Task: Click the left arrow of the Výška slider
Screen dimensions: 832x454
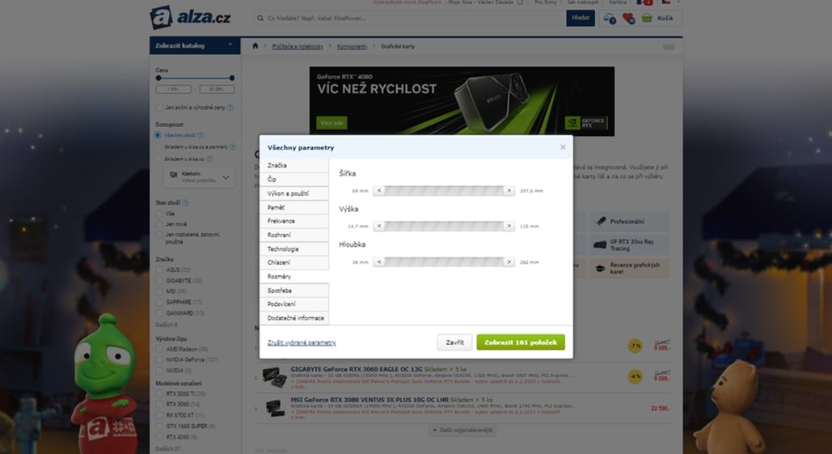Action: point(379,227)
